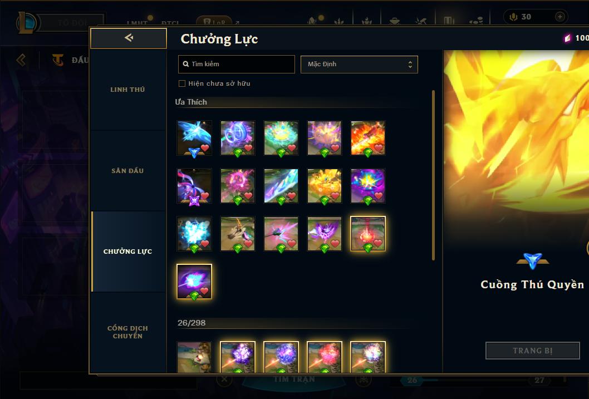Open the Sân Đấu tab
589x399 pixels.
point(127,170)
